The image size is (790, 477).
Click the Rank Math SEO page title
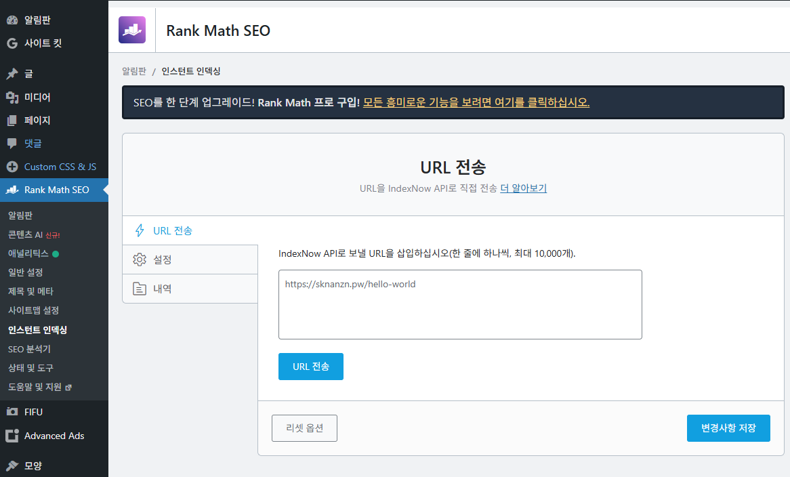coord(218,30)
